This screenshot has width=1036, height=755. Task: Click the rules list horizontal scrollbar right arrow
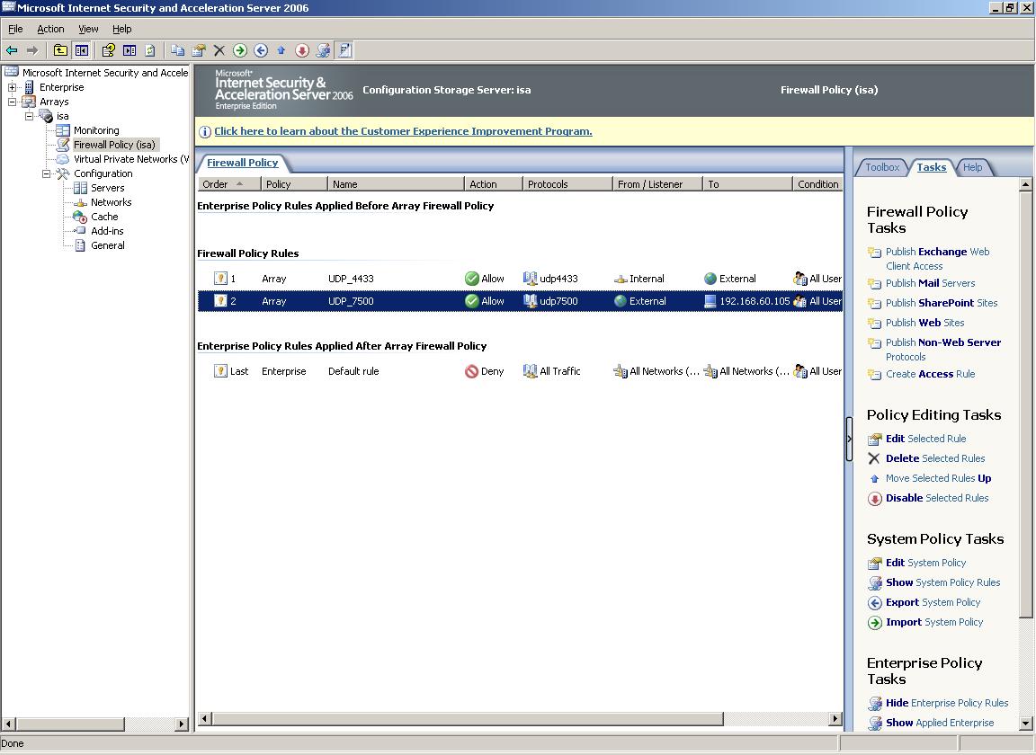click(835, 719)
